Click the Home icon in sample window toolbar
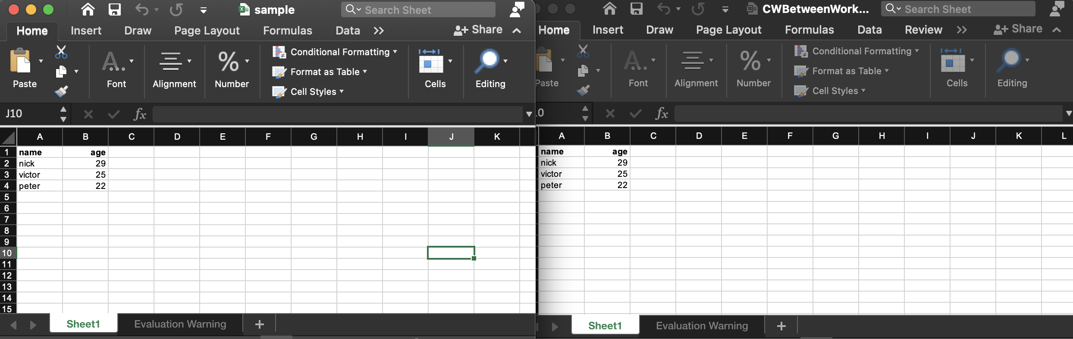This screenshot has height=339, width=1073. (88, 9)
